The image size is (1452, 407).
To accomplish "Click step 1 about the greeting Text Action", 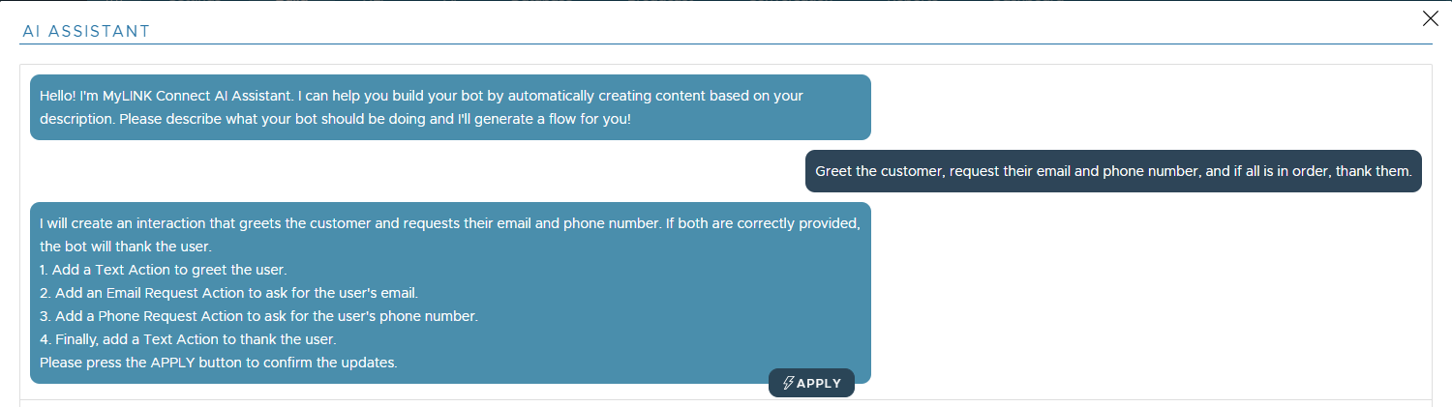I will (163, 270).
